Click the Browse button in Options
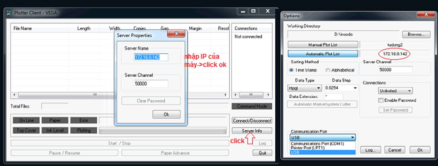The image size is (438, 166). pyautogui.click(x=416, y=35)
